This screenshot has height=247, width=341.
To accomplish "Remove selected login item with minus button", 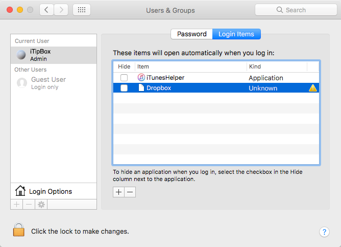I will click(130, 192).
